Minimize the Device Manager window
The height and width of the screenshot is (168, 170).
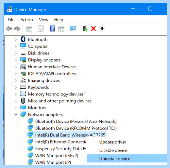(x=133, y=9)
